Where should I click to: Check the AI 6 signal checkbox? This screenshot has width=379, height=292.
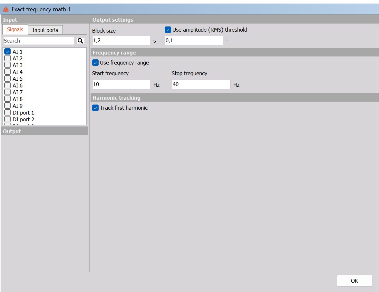7,86
